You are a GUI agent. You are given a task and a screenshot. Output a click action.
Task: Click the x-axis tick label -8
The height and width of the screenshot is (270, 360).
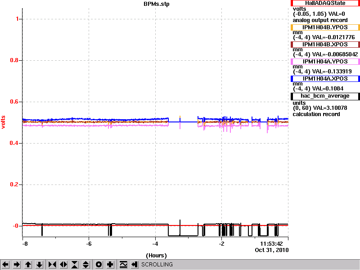pos(25,244)
